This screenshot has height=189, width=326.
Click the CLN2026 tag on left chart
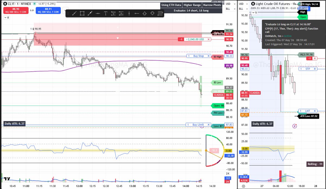(218, 95)
